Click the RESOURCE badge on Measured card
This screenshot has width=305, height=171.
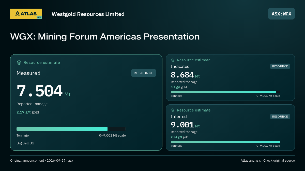[x=144, y=73]
